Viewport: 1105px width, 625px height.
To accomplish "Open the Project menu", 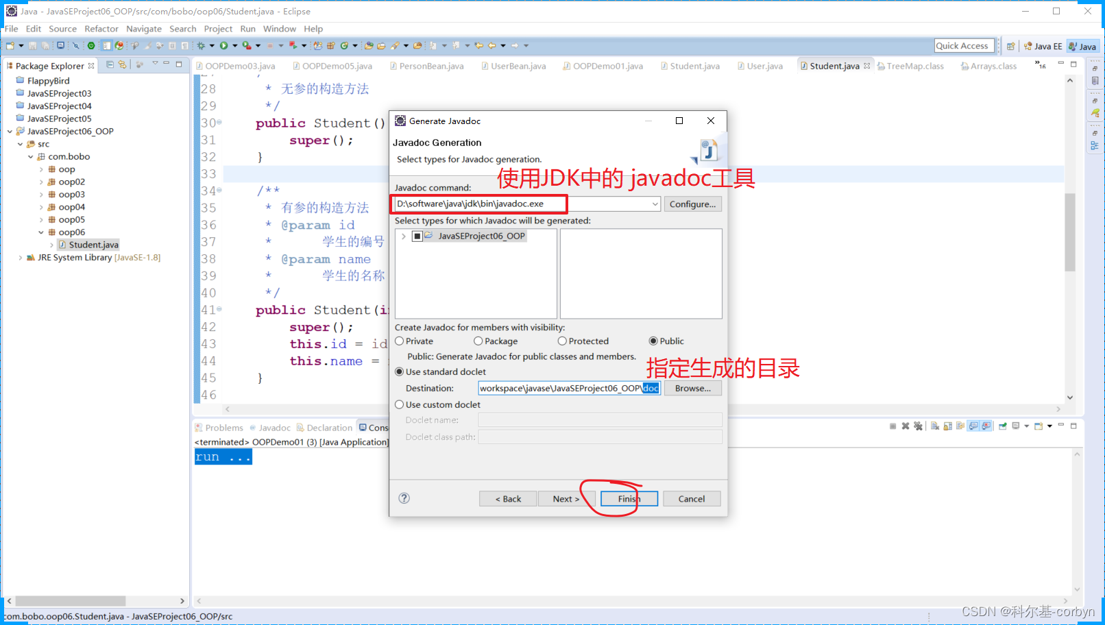I will pos(218,29).
